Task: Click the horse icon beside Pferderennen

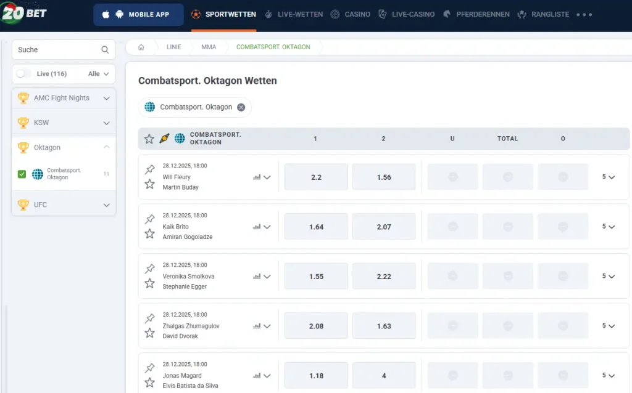Action: coord(446,14)
